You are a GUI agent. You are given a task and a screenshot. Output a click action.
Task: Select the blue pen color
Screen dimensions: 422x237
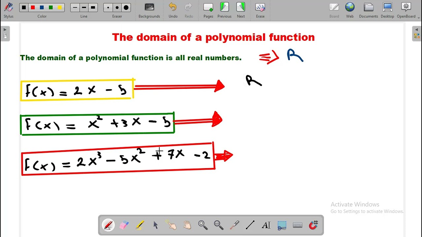42,8
